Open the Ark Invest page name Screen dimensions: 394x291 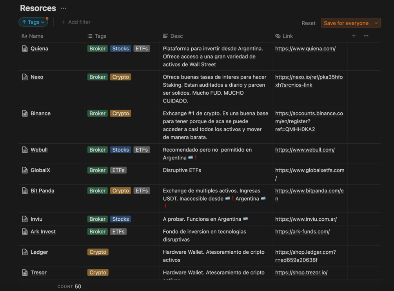pyautogui.click(x=43, y=232)
